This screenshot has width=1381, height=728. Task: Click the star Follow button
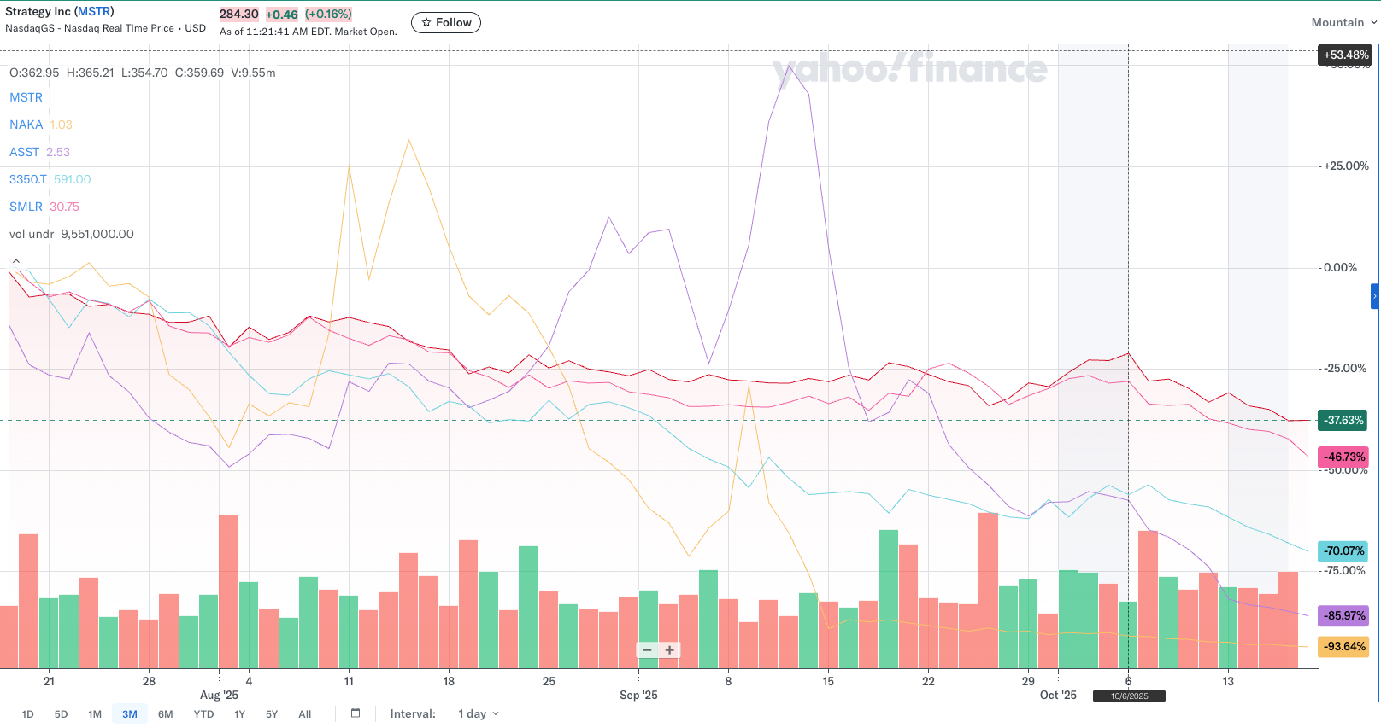point(446,23)
